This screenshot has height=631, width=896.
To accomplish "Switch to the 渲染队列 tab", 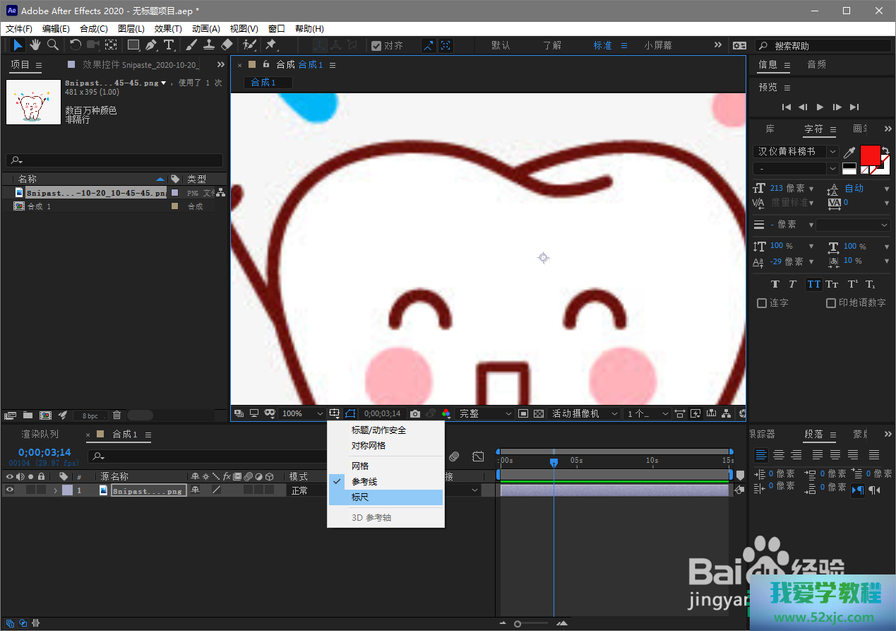I will point(40,434).
